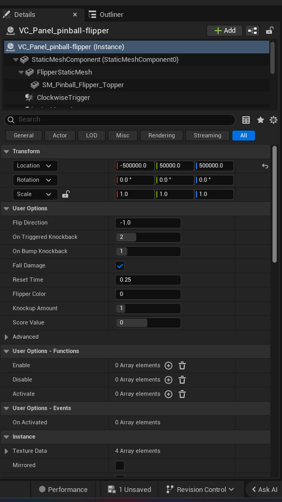Add element to Disable array

point(168,380)
